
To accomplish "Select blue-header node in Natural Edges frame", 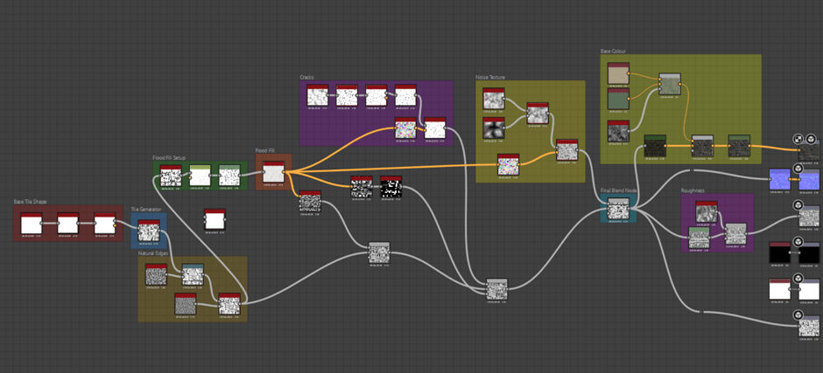I will [193, 275].
